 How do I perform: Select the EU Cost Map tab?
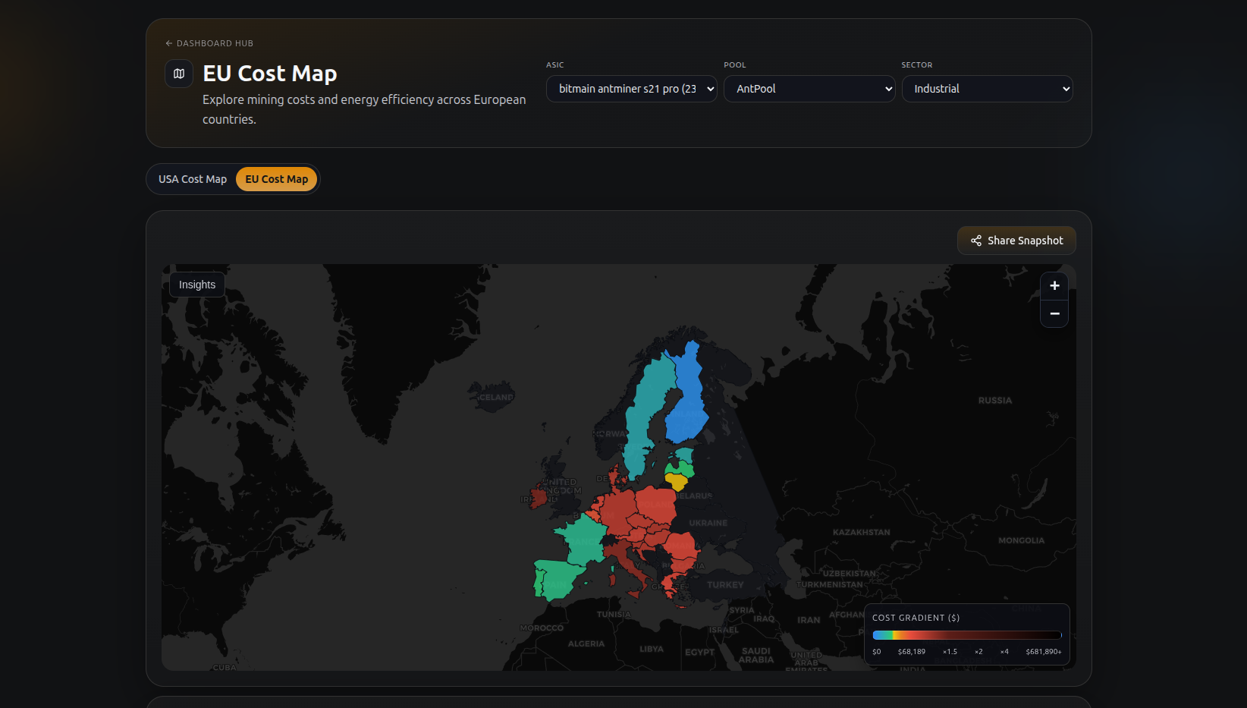[x=276, y=179]
